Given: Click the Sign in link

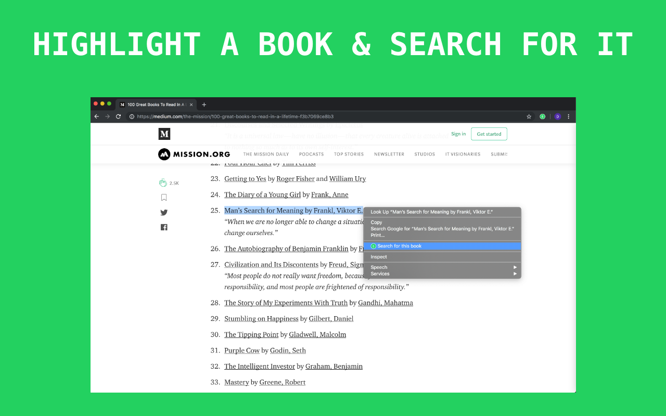Looking at the screenshot, I should tap(458, 134).
